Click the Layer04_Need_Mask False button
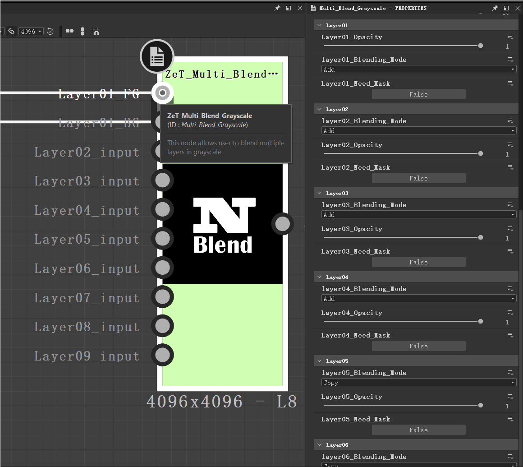The height and width of the screenshot is (467, 523). [418, 346]
